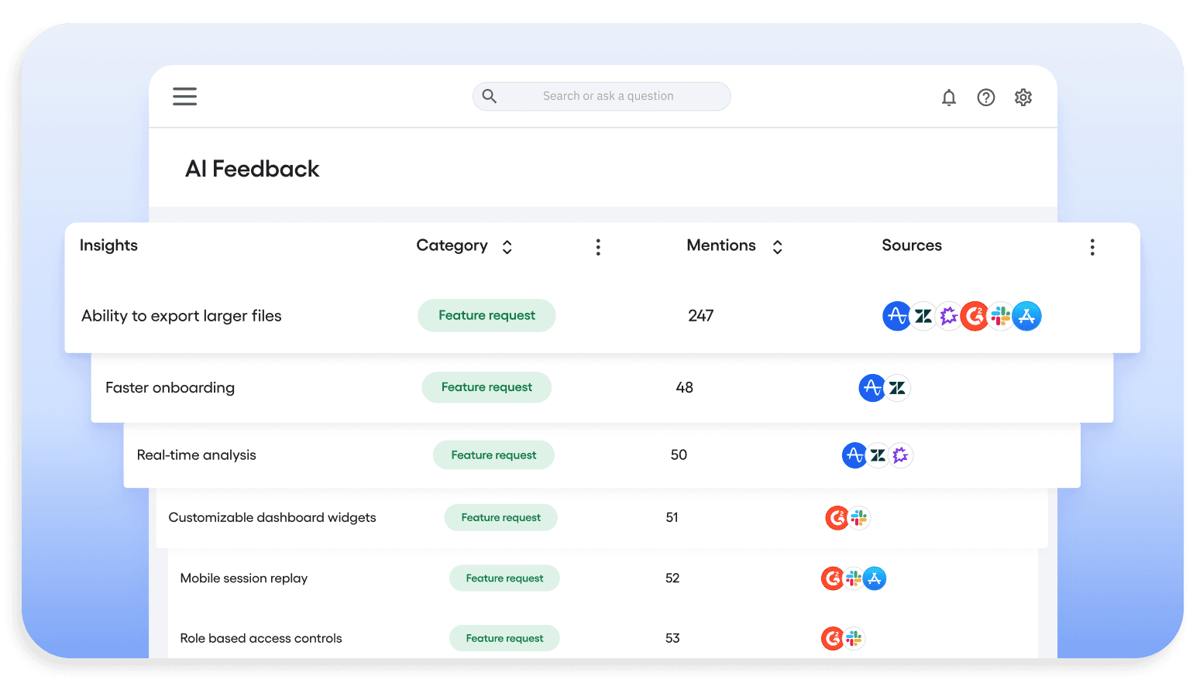Click the App Store icon for Mobile session replay
Viewport: 1193px width, 683px height.
pos(875,578)
